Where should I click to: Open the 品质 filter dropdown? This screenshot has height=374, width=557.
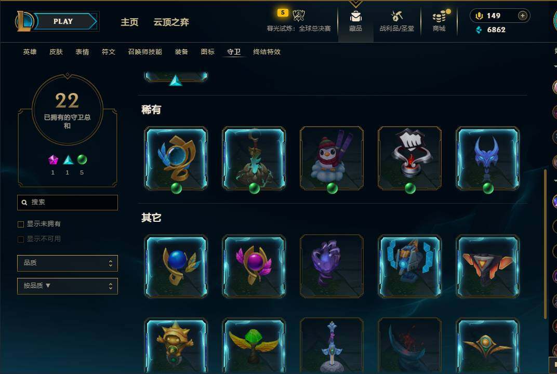(68, 263)
